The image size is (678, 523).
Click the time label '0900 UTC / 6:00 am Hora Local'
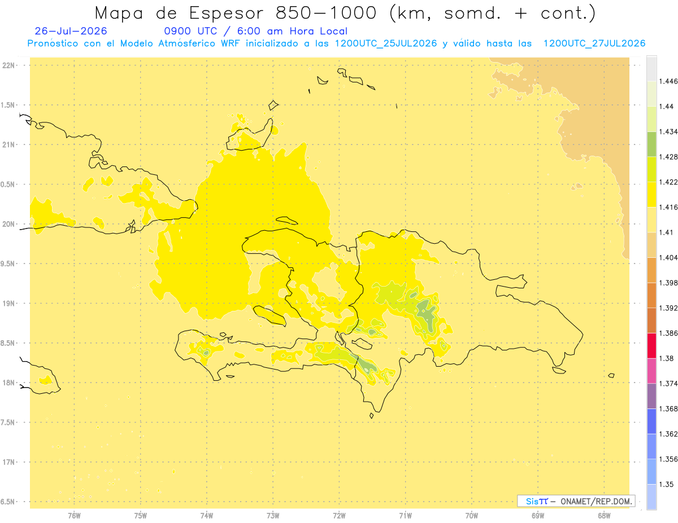coord(255,31)
